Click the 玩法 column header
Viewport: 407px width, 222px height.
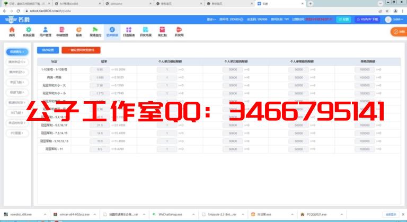point(54,61)
